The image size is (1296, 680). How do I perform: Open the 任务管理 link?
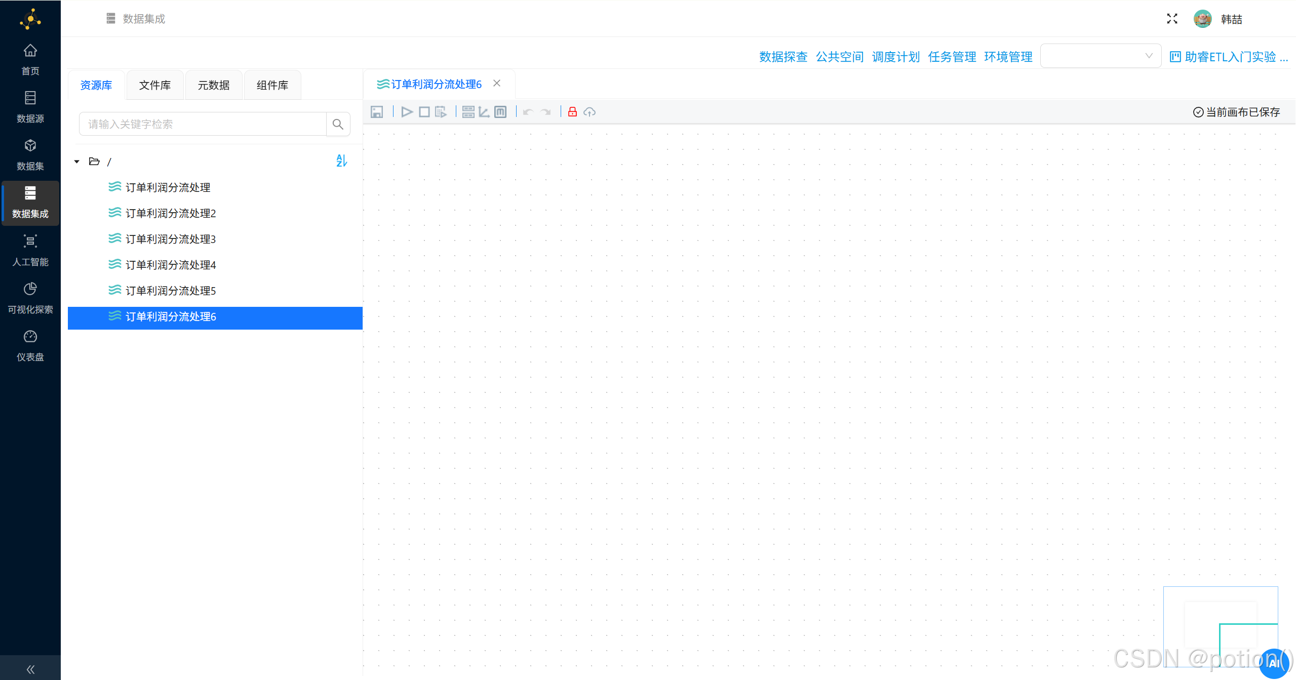(952, 56)
